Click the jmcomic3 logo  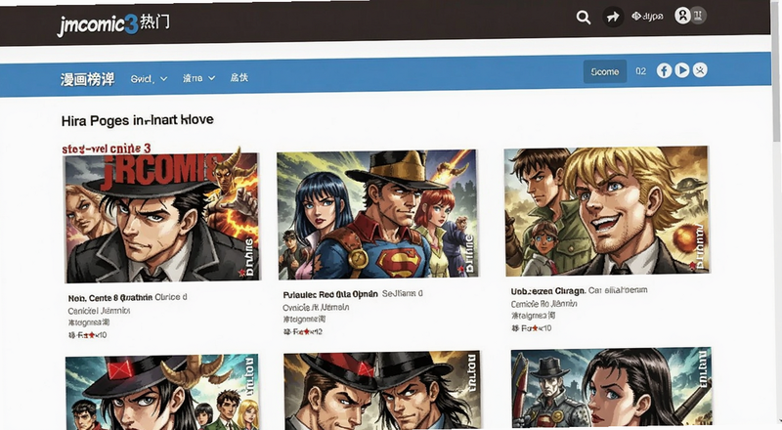click(98, 24)
